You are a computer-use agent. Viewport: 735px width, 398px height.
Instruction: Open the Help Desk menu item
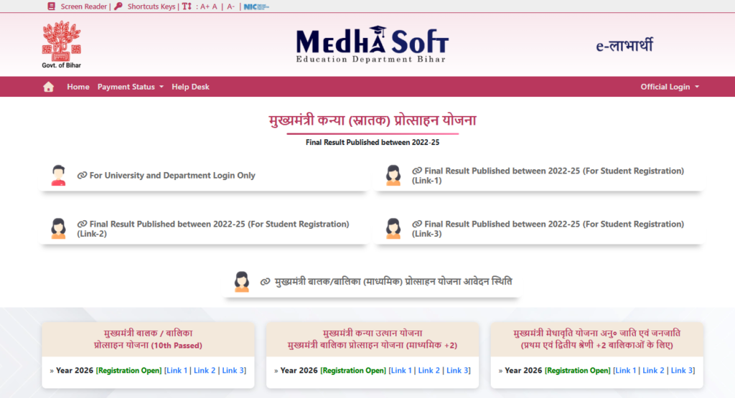[x=190, y=87]
